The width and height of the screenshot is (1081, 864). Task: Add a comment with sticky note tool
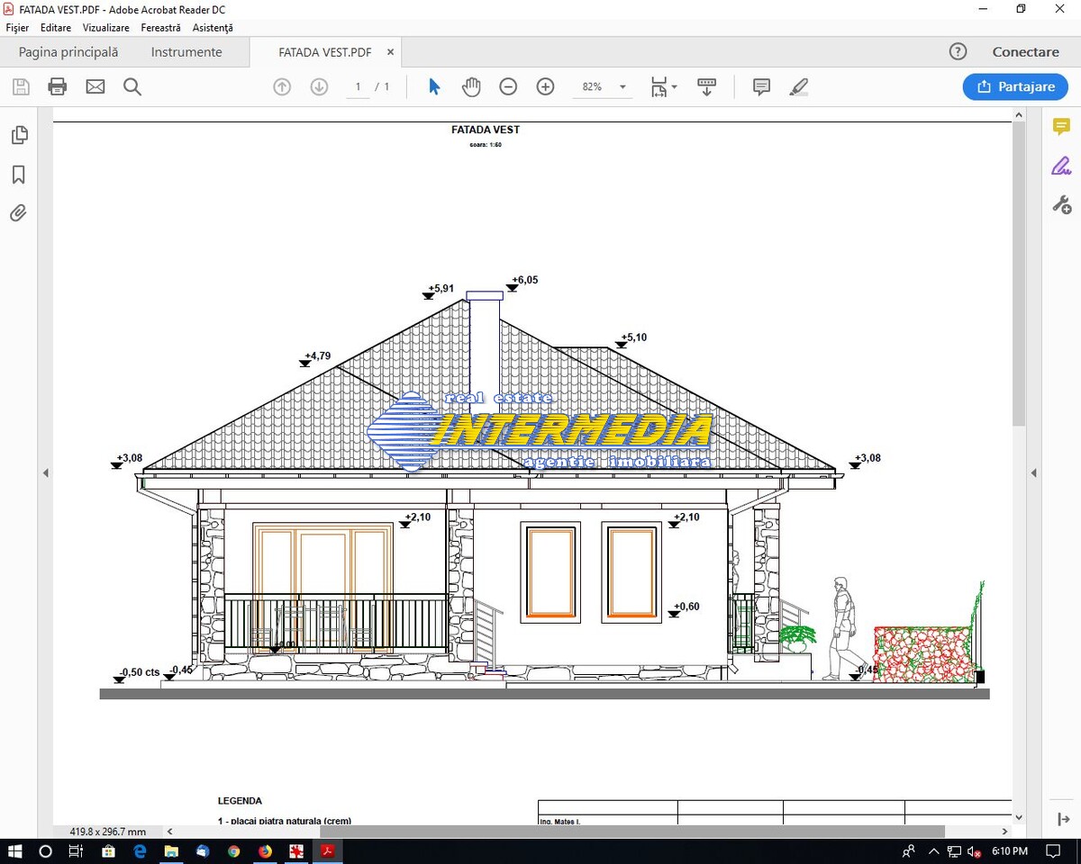(761, 86)
